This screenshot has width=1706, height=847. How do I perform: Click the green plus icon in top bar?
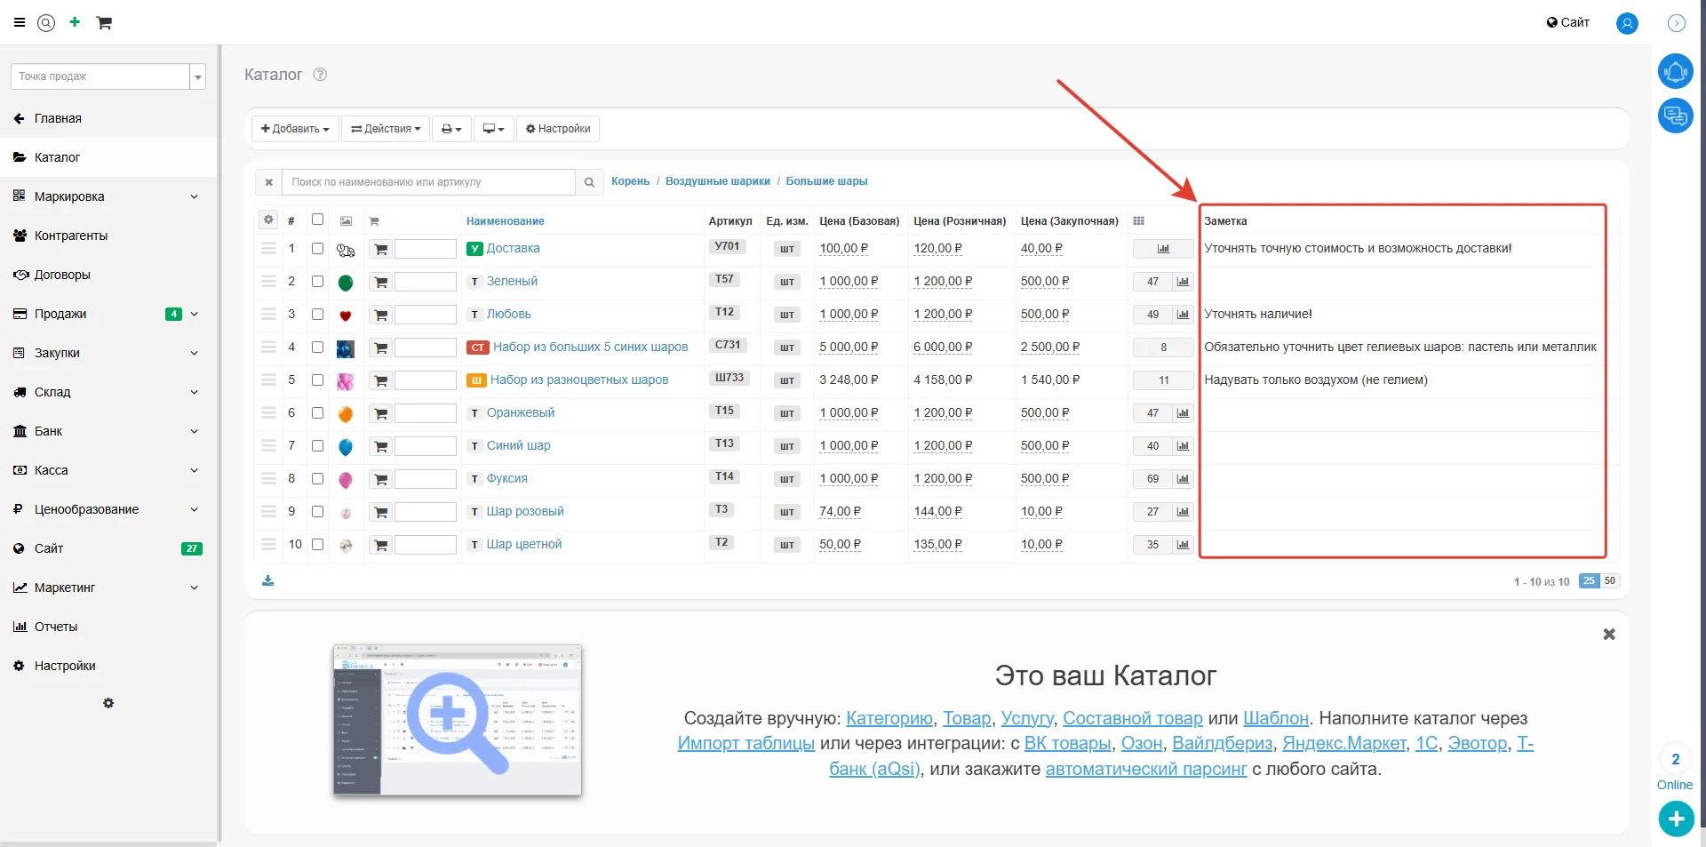(75, 22)
